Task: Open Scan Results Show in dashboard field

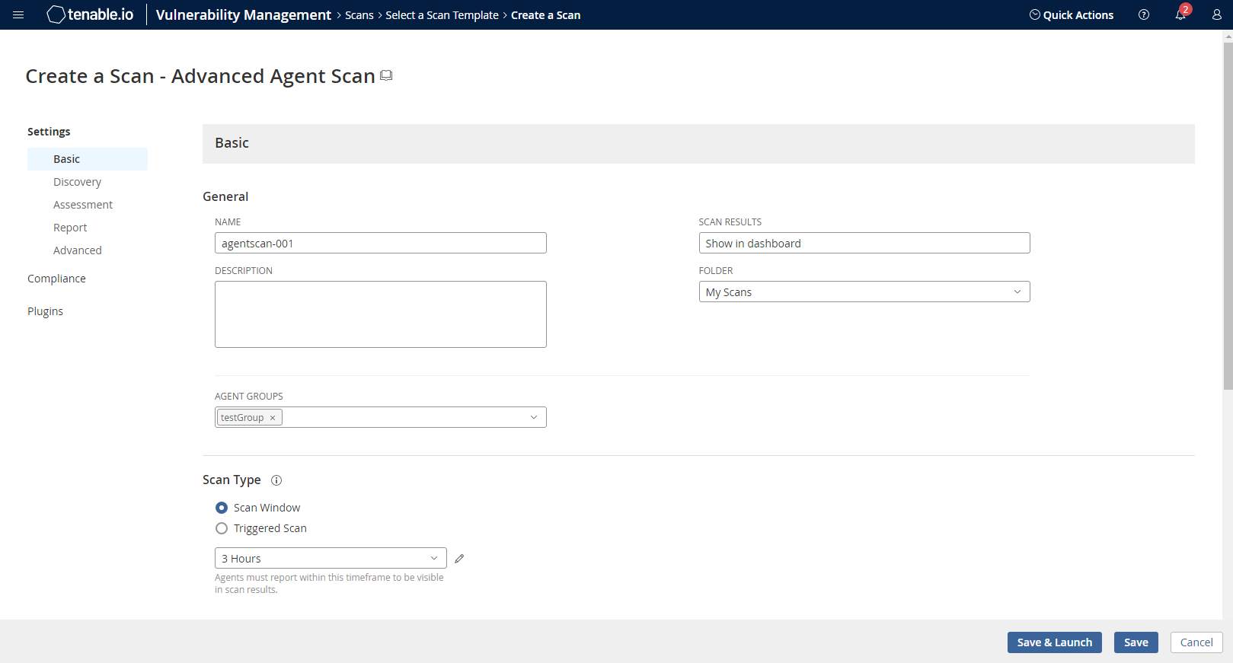Action: [x=864, y=243]
